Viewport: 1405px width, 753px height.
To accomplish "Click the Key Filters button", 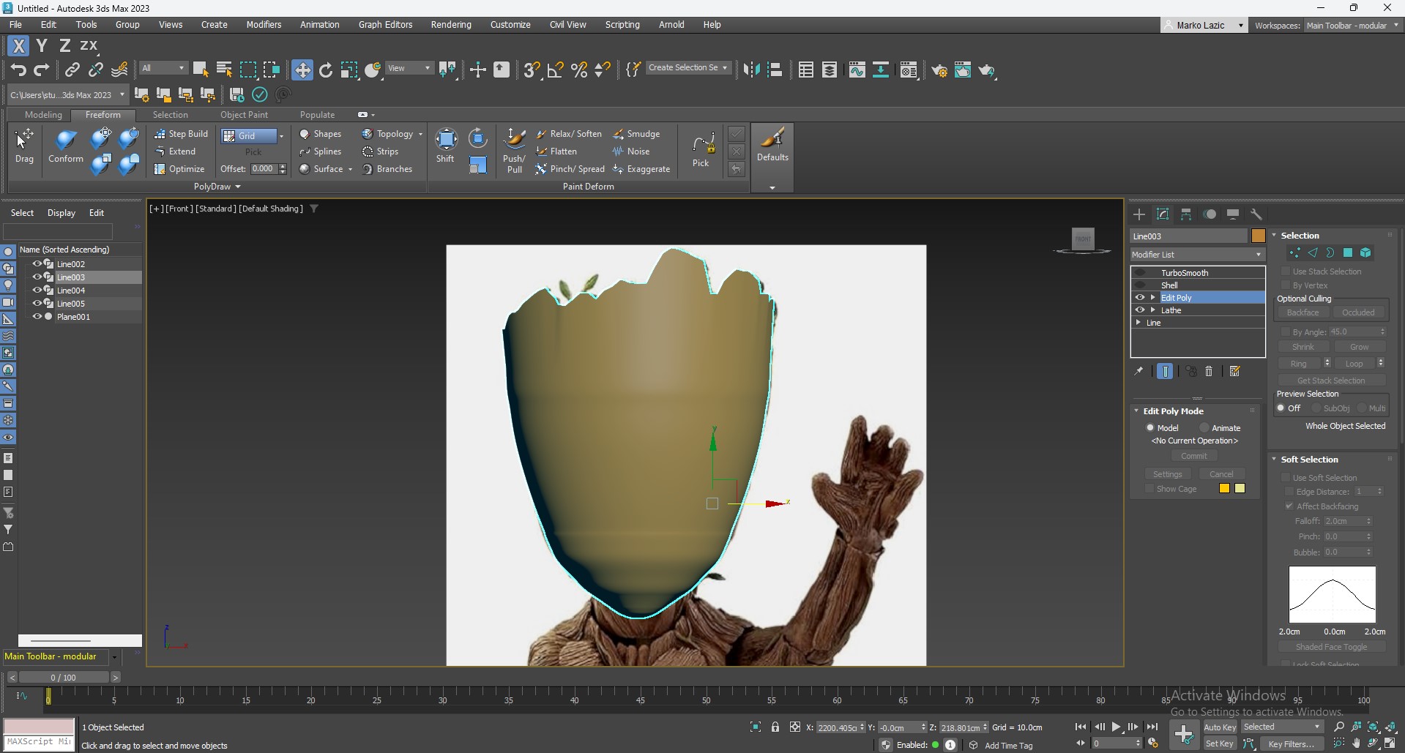I will pyautogui.click(x=1292, y=744).
